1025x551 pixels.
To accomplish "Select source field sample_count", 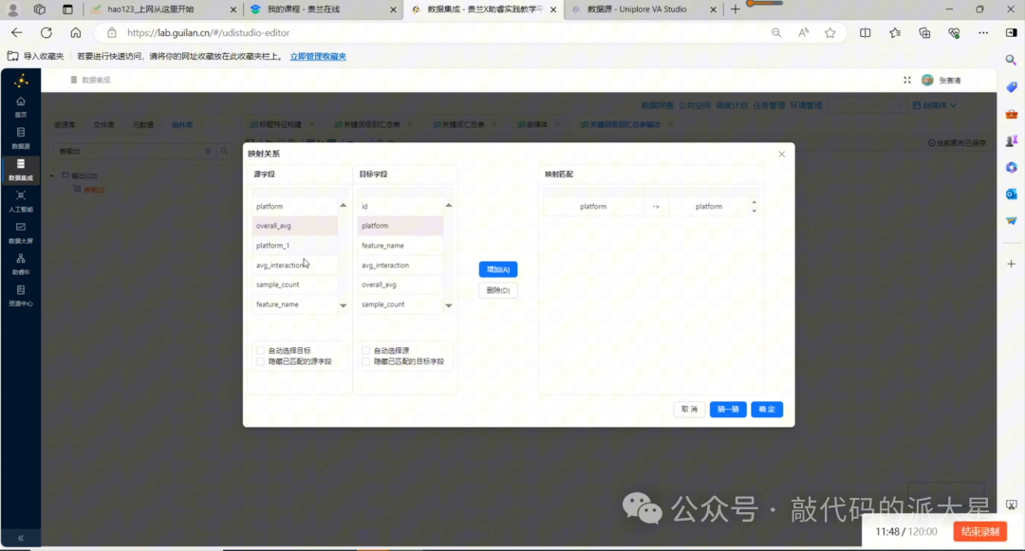I will pos(295,285).
